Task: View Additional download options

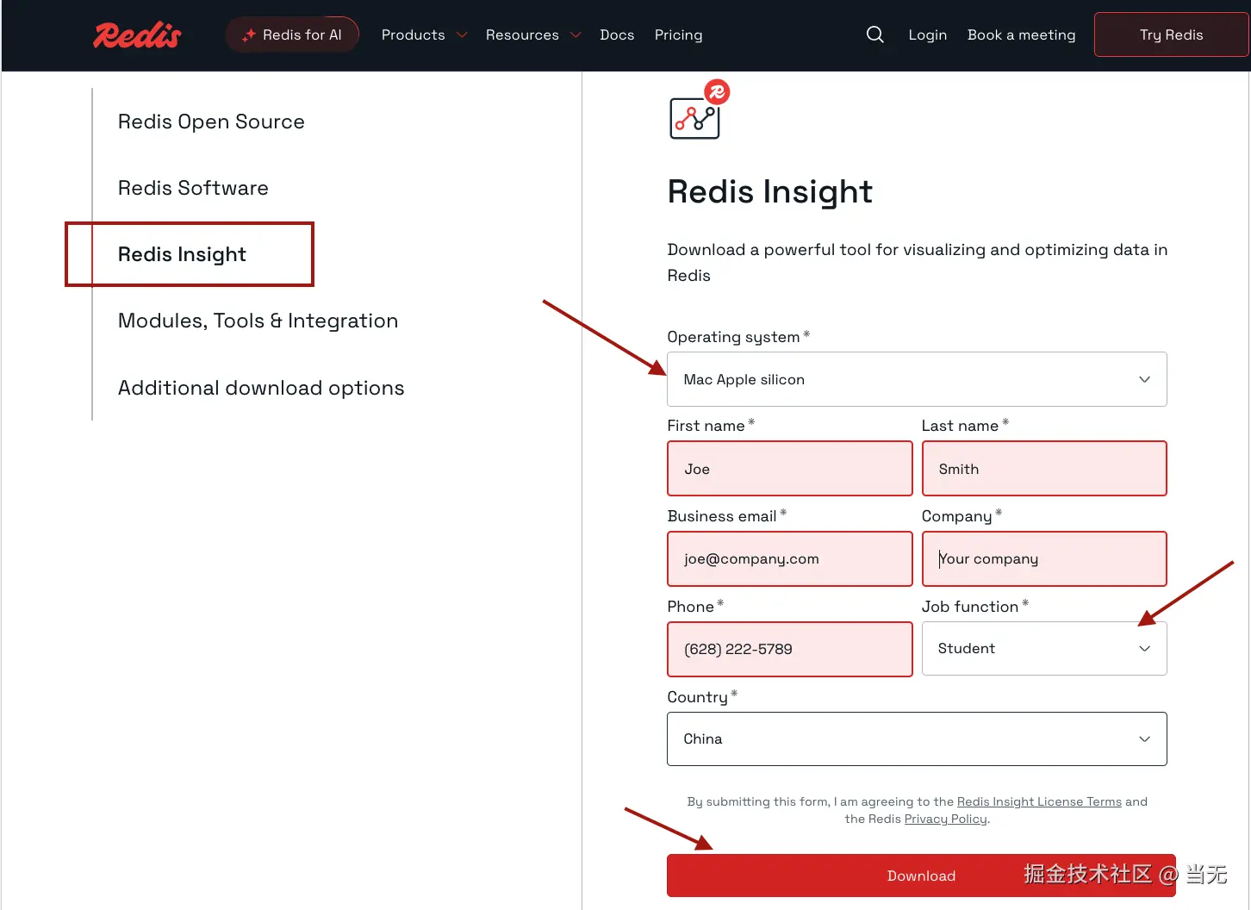Action: [261, 388]
